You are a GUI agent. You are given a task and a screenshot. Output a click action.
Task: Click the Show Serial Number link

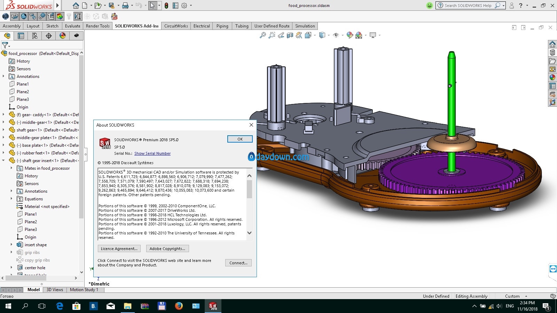pyautogui.click(x=152, y=153)
